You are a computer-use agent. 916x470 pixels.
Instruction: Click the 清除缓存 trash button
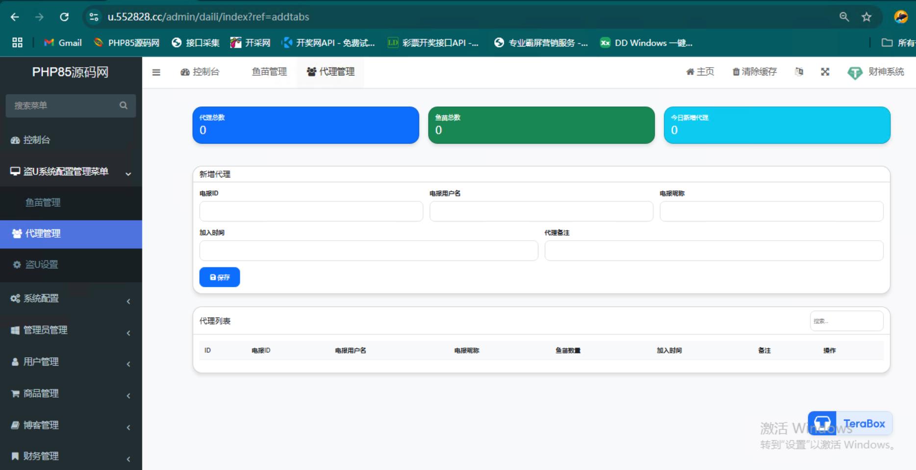pyautogui.click(x=755, y=72)
